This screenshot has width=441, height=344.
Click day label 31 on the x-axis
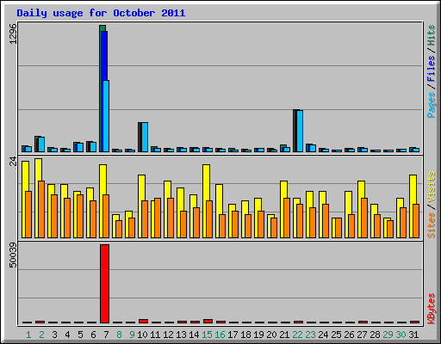413,335
